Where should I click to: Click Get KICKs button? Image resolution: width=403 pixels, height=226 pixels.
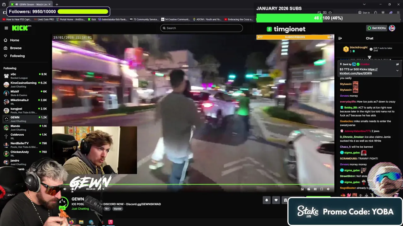[377, 28]
